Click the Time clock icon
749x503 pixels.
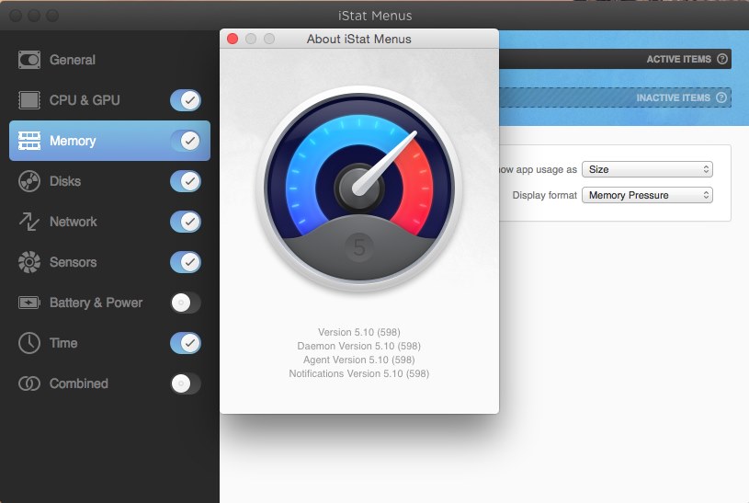point(30,343)
